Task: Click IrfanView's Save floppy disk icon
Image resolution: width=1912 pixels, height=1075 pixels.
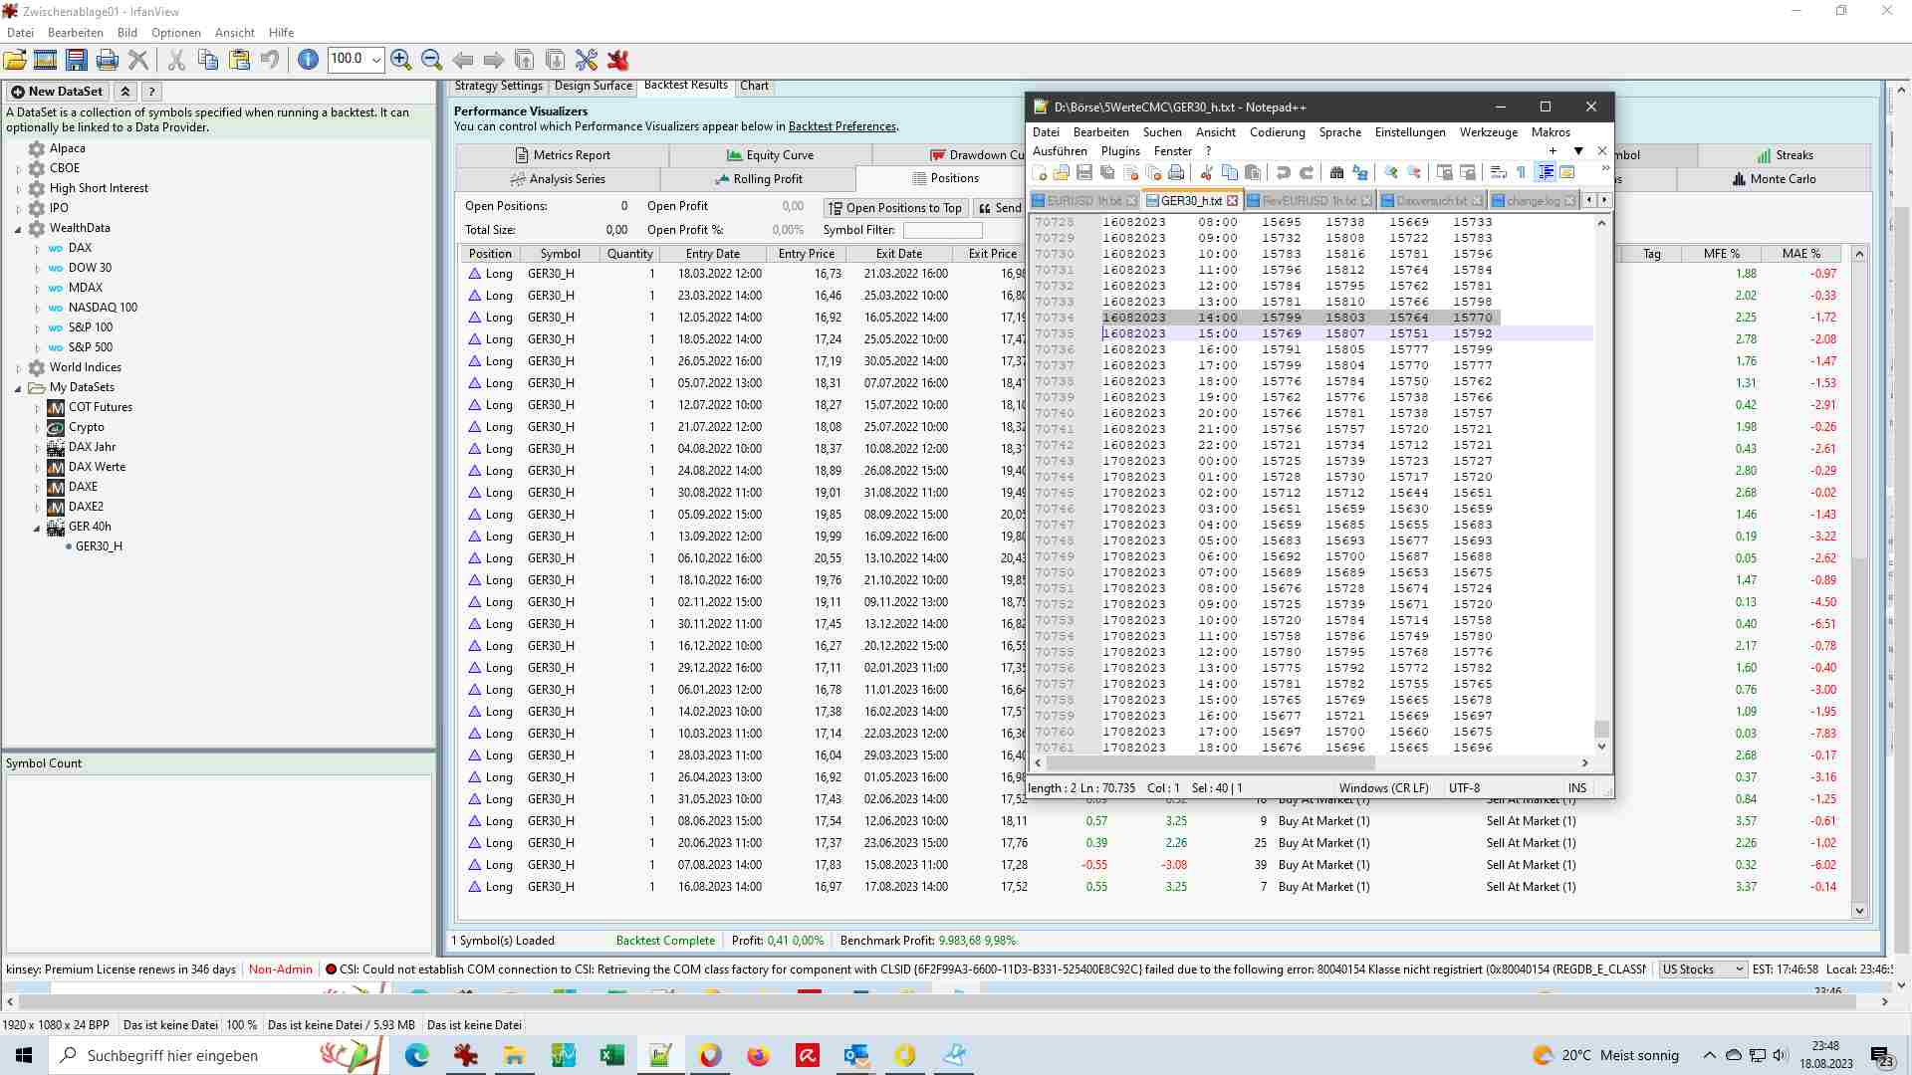Action: [76, 60]
